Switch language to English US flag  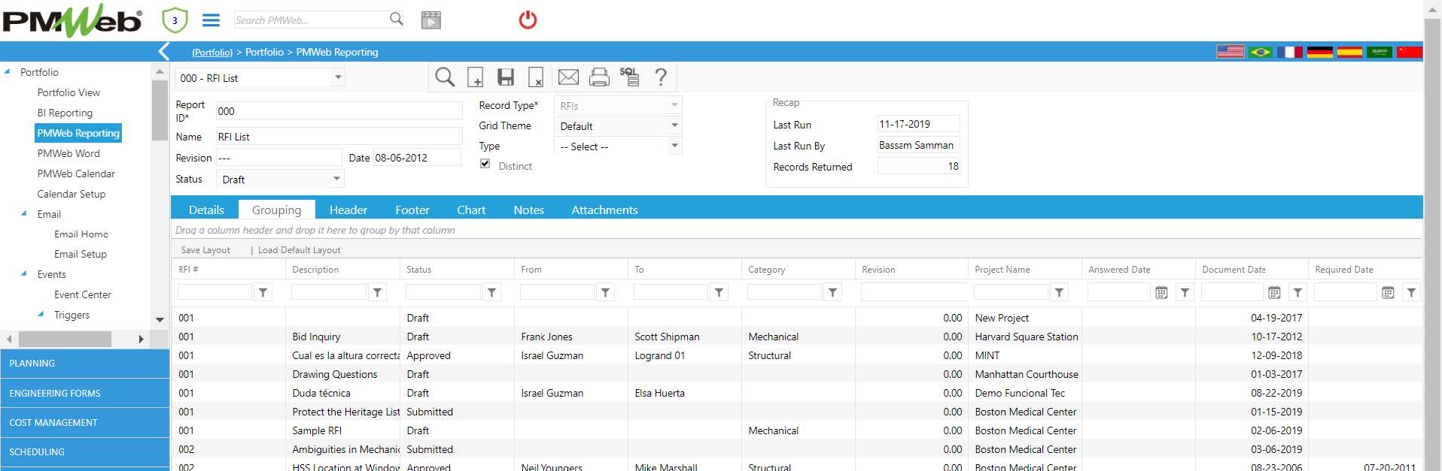[1231, 52]
